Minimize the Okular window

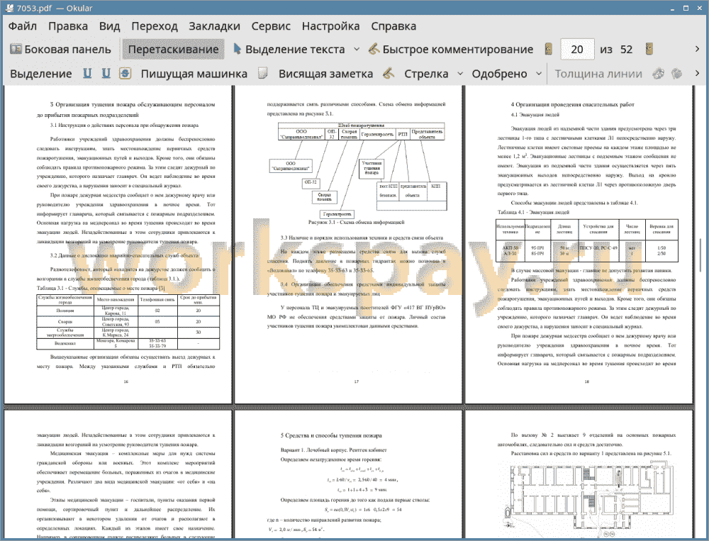pyautogui.click(x=673, y=8)
